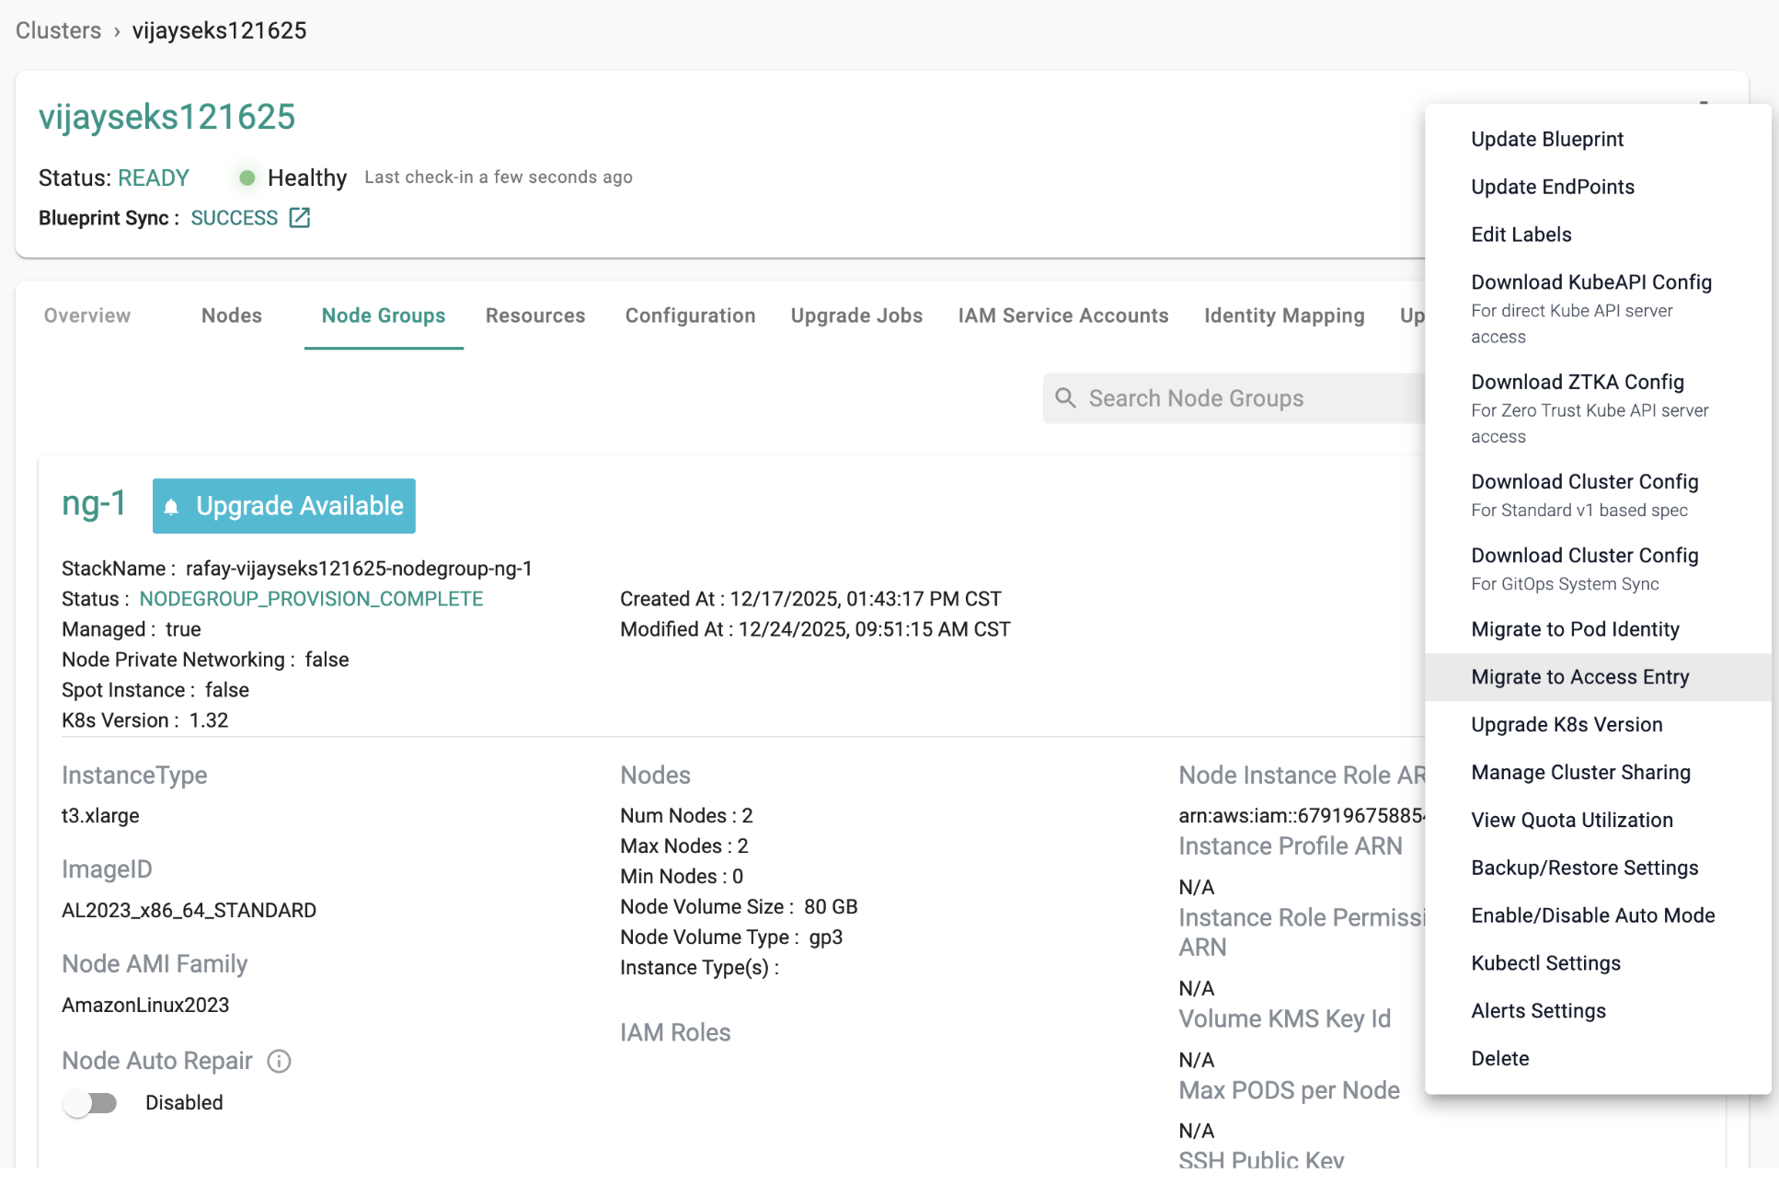Screen dimensions: 1779x1185
Task: Click the green Healthy status dot
Action: (247, 178)
